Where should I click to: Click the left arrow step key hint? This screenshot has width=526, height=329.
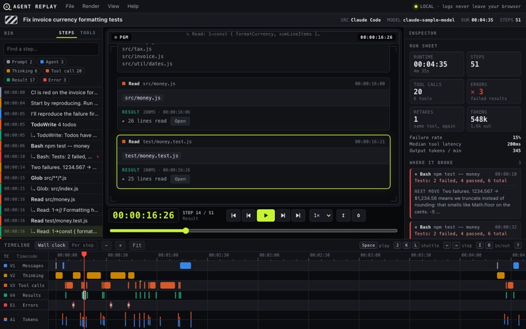click(447, 245)
